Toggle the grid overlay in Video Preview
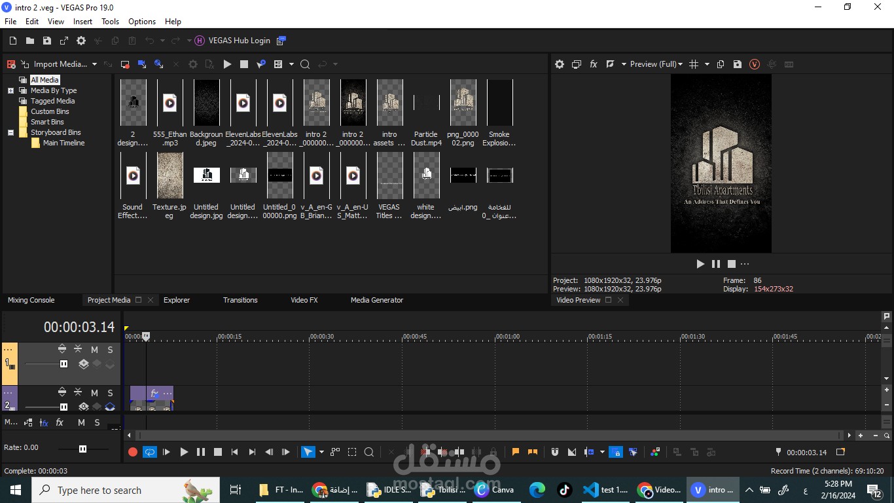The image size is (894, 503). point(694,64)
